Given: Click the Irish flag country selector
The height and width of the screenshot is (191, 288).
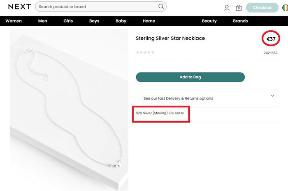Looking at the screenshot, I should (285, 8).
